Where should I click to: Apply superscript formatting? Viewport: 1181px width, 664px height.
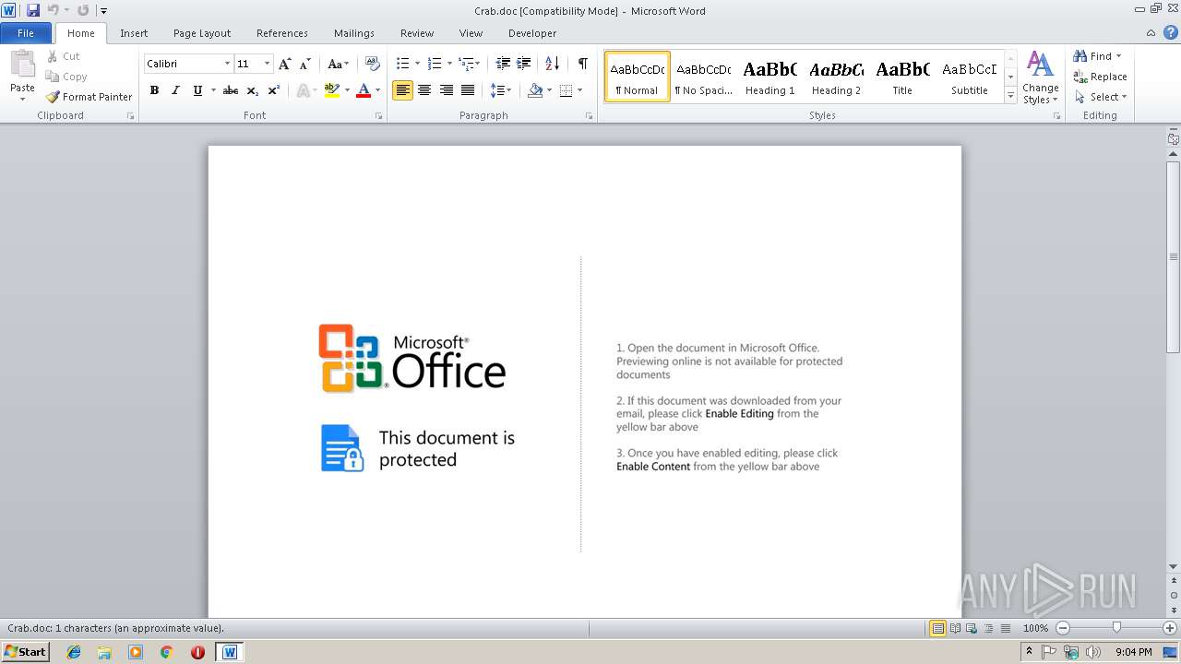(274, 90)
